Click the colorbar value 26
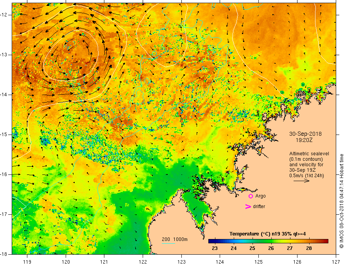Screen dimensions: 344x266 271,248
